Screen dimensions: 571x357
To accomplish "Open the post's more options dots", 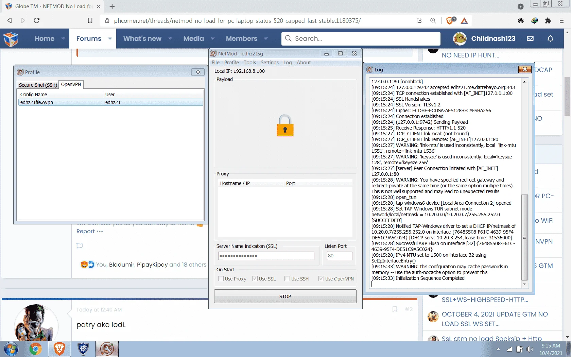I will click(x=100, y=232).
